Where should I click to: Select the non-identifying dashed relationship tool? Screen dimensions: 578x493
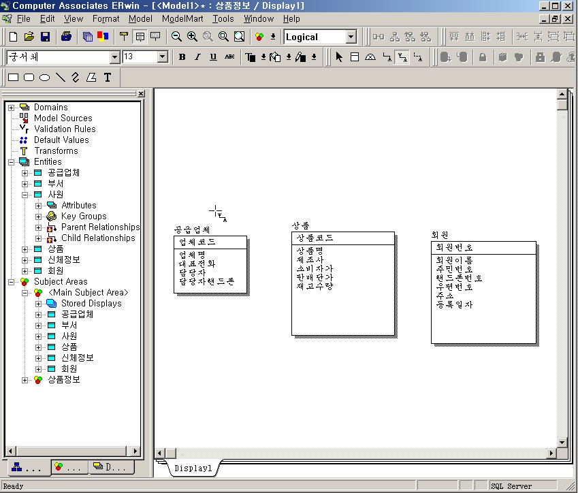(x=417, y=57)
